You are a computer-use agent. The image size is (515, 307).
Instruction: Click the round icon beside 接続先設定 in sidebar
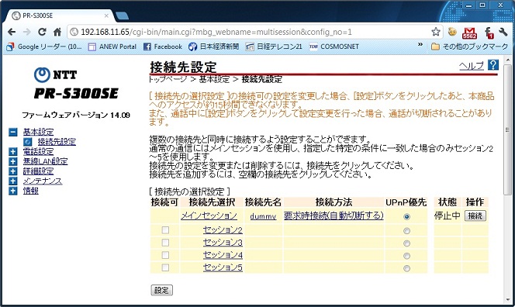coord(28,142)
